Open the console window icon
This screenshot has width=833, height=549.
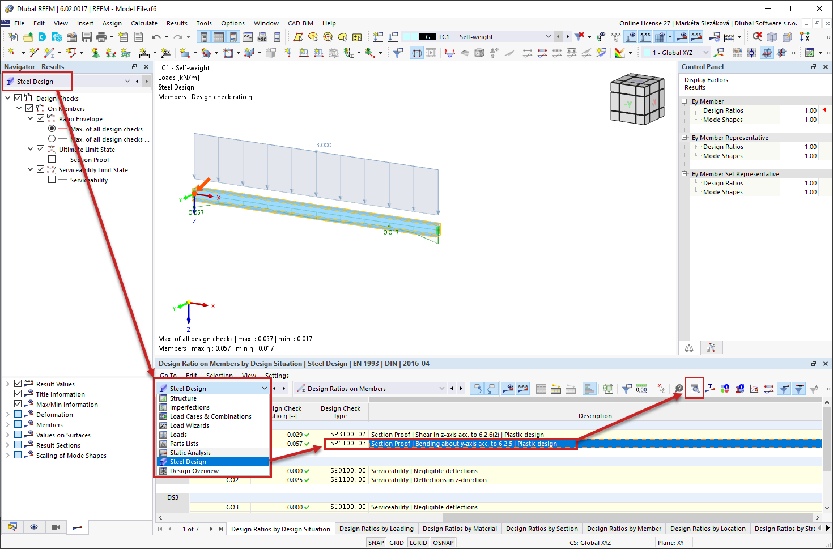[248, 37]
